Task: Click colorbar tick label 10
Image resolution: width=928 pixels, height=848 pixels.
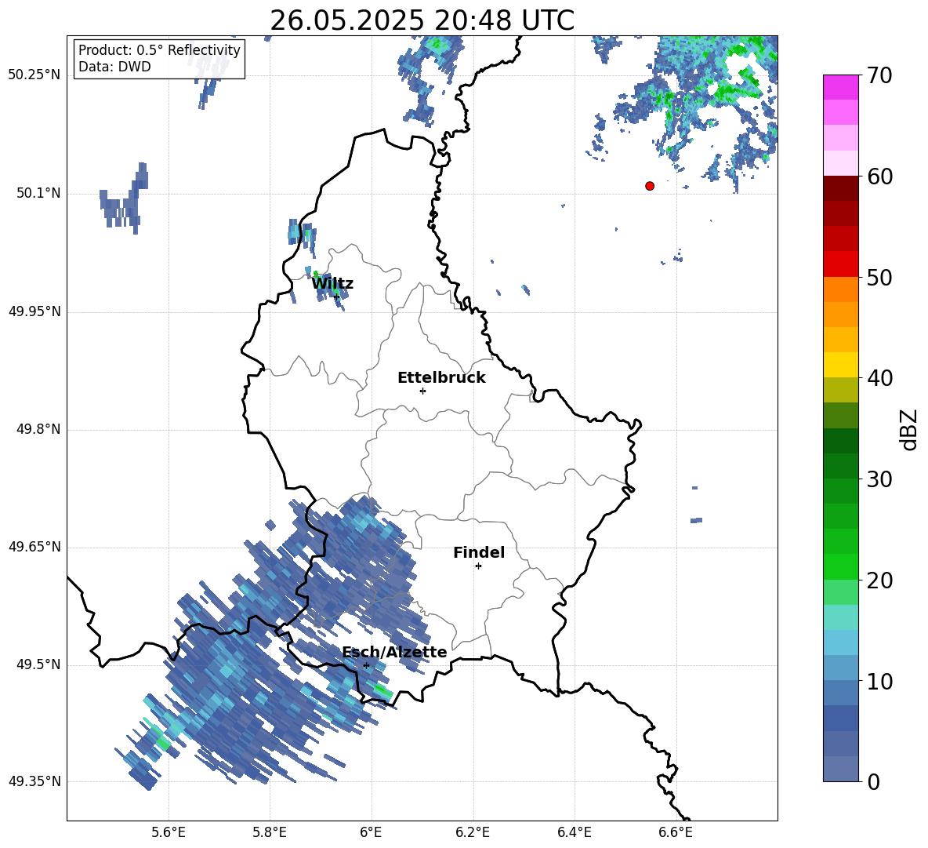Action: click(879, 681)
